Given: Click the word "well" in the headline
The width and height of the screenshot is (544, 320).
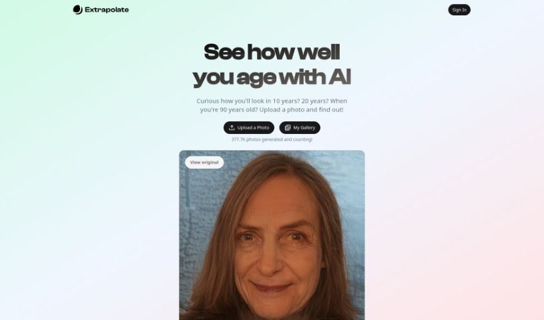Looking at the screenshot, I should point(319,52).
